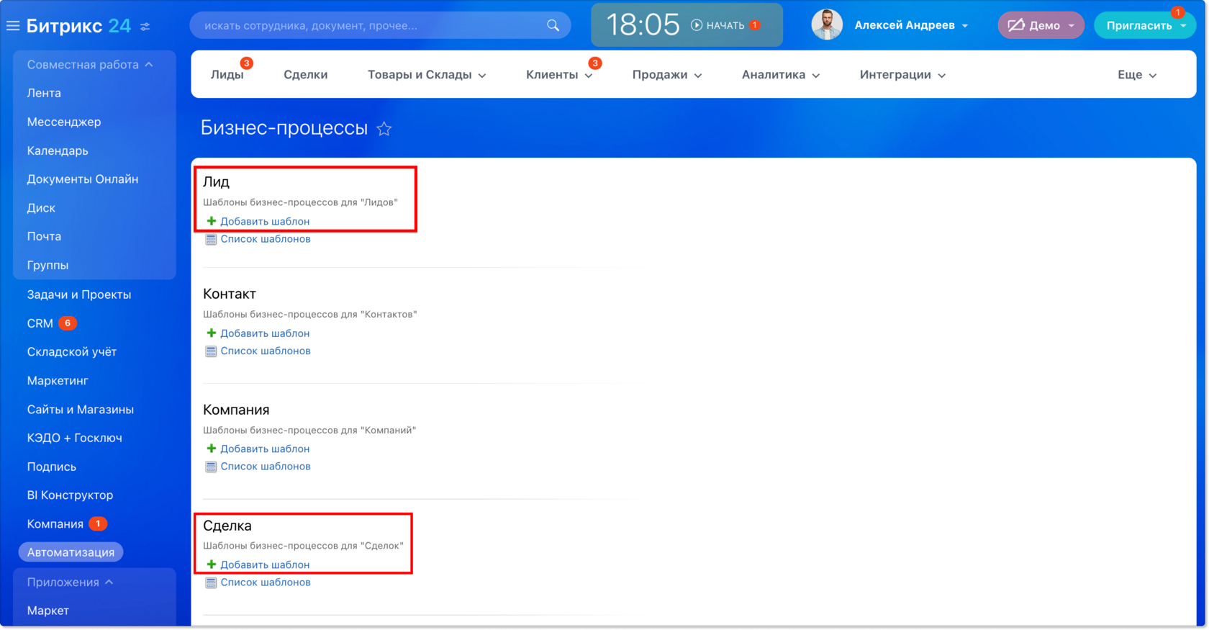Open the Лиды tab
Screen dimensions: 1209x630
227,75
